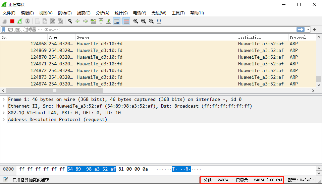Screen dimensions: 322x184
Task: Click hex pane scroll up arrow
Action: (319, 168)
